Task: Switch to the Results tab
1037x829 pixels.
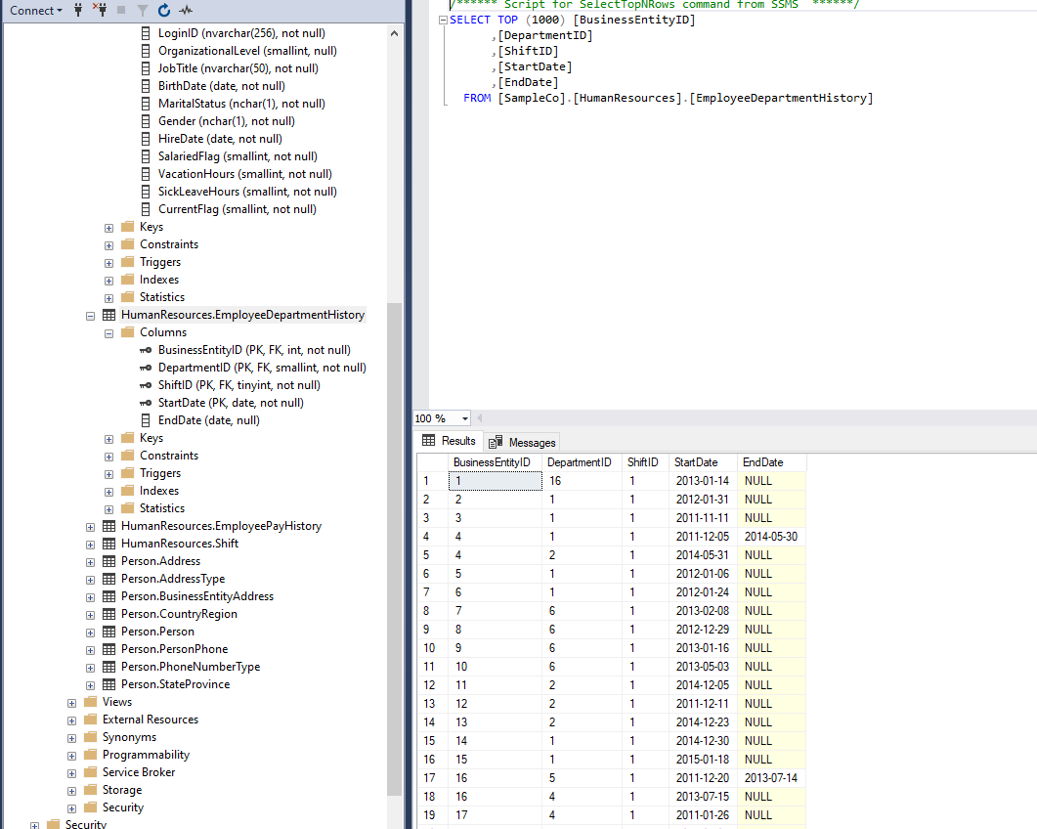Action: [x=449, y=441]
